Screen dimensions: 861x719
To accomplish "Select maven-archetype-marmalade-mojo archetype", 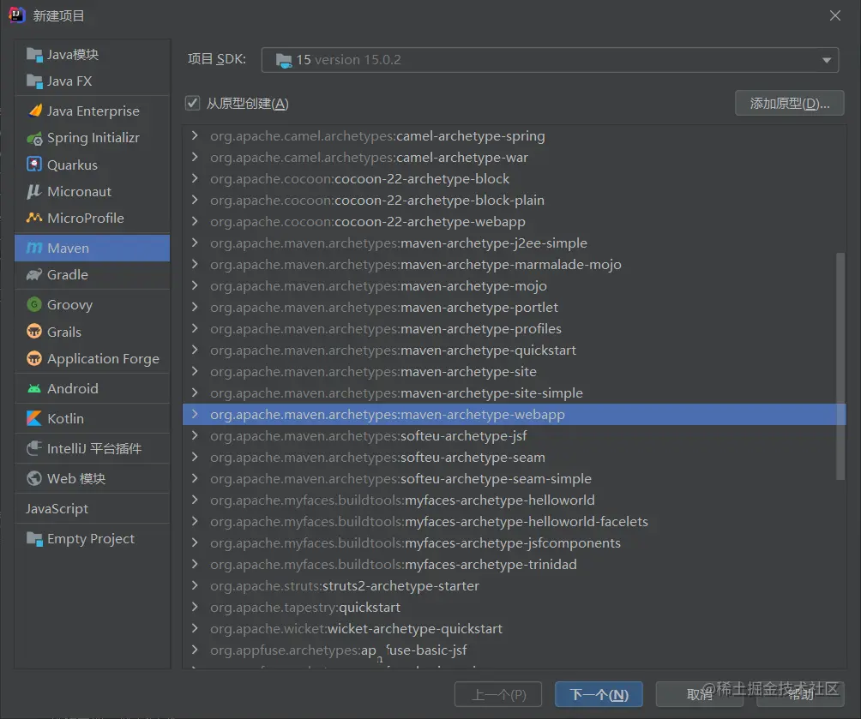I will point(514,265).
